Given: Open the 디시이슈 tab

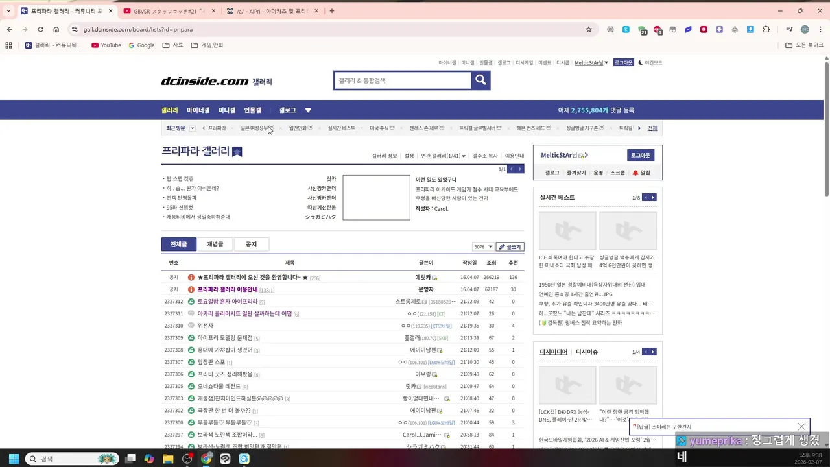Looking at the screenshot, I should point(587,352).
